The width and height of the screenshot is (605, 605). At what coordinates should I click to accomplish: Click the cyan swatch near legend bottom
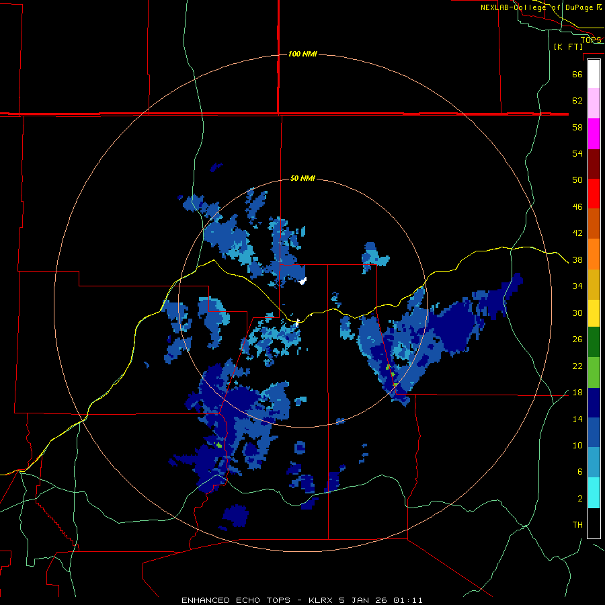click(x=594, y=493)
